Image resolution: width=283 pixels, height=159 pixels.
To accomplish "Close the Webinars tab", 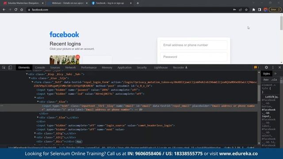I will coord(87,3).
